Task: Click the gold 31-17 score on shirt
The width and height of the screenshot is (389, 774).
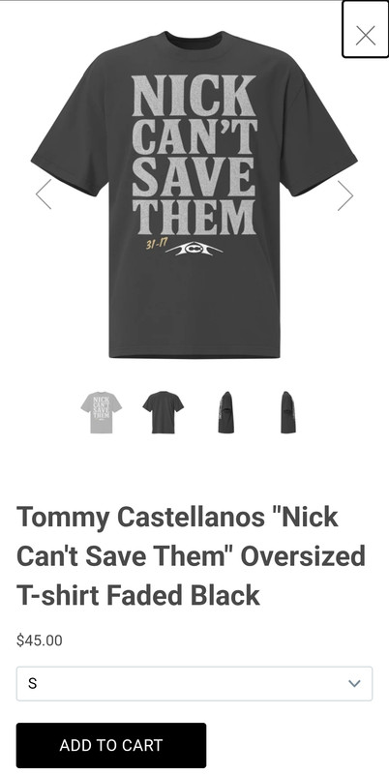Action: tap(157, 244)
